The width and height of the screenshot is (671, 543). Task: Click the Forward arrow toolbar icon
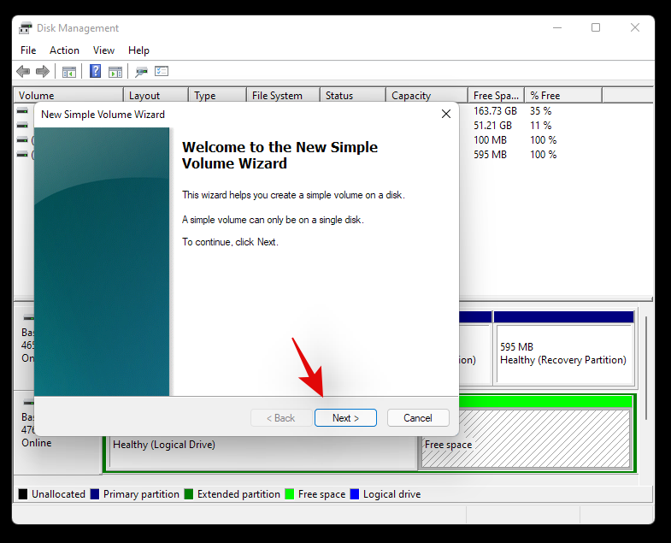click(x=42, y=72)
